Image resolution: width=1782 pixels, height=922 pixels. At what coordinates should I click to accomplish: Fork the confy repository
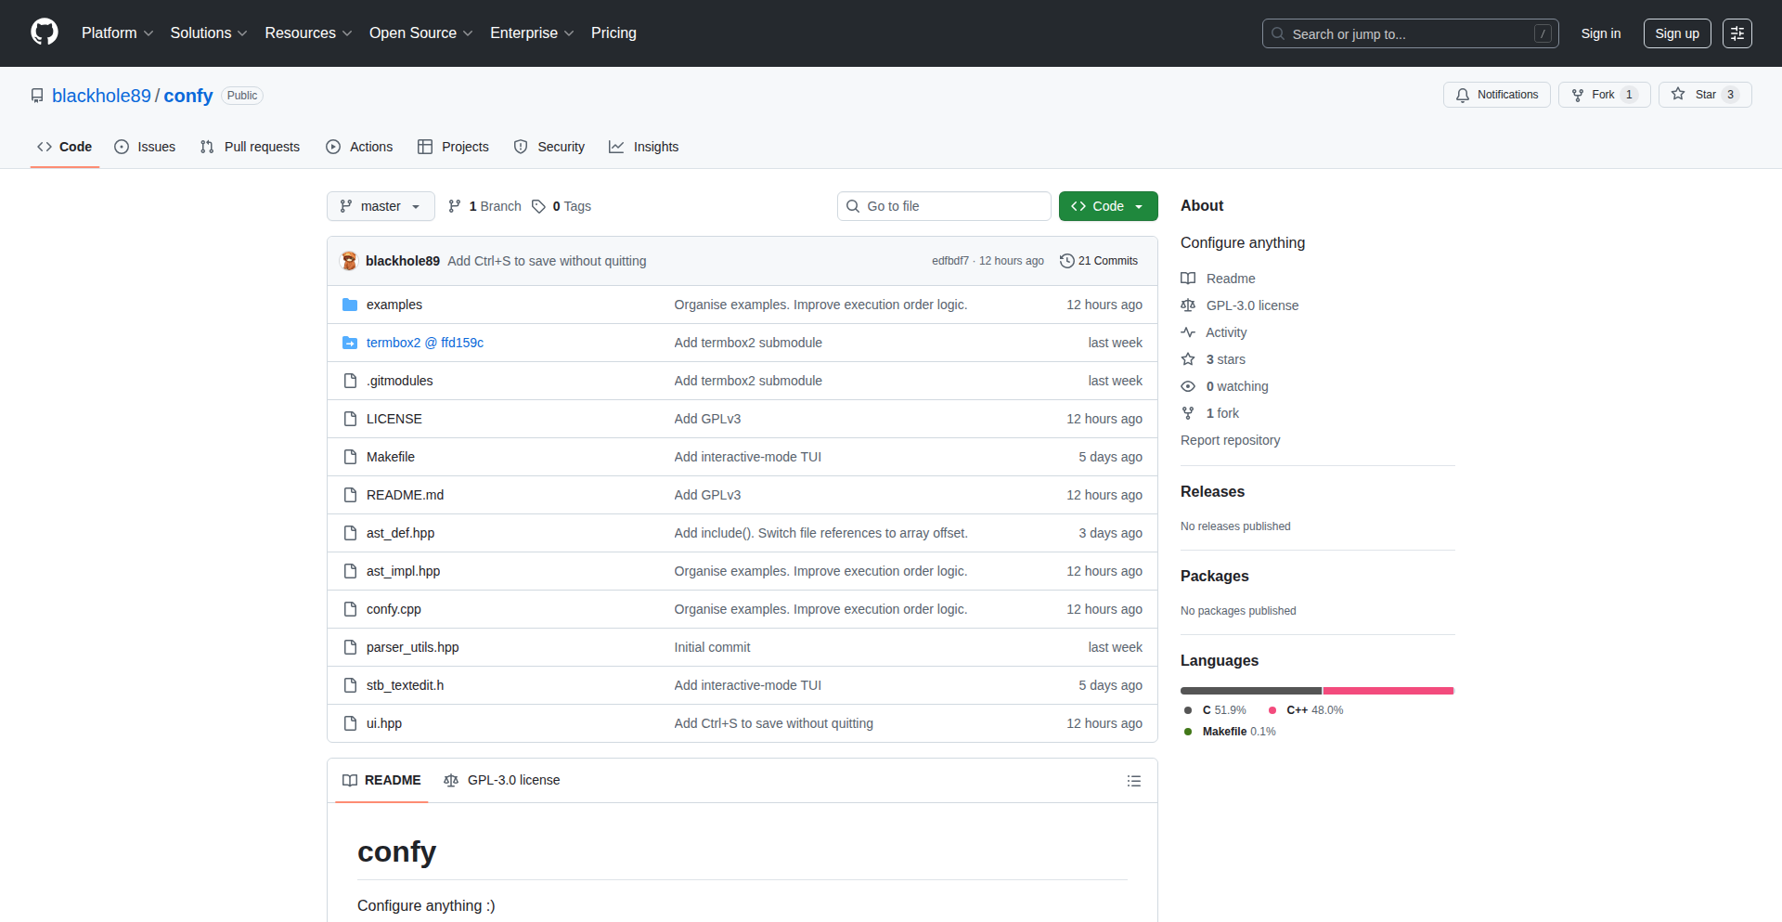[1594, 95]
